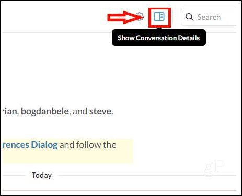Focus the Search input field
The height and width of the screenshot is (196, 242).
[x=209, y=17]
